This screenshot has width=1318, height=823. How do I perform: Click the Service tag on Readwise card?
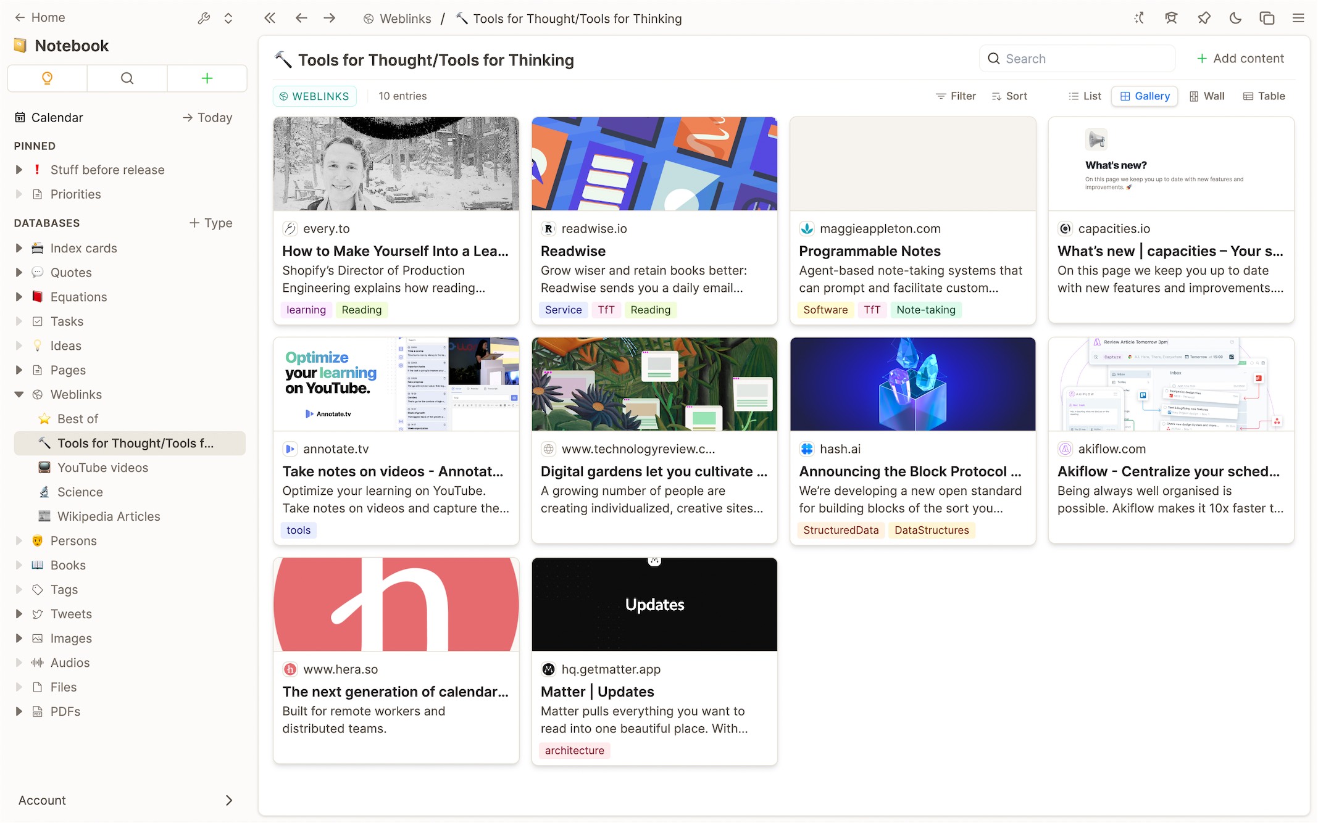tap(563, 310)
